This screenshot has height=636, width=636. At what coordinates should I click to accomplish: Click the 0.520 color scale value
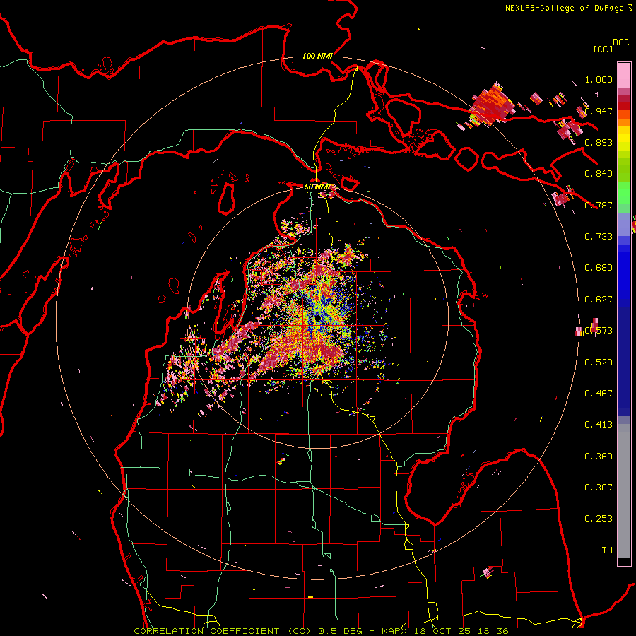[x=599, y=363]
